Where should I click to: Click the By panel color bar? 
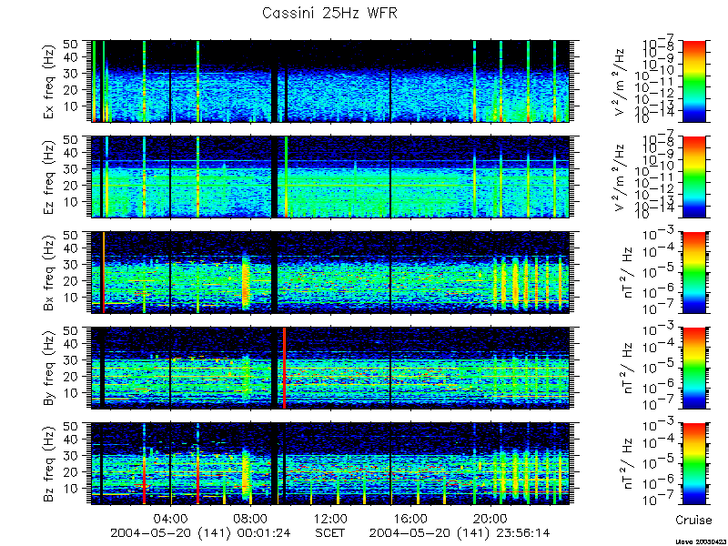click(693, 369)
